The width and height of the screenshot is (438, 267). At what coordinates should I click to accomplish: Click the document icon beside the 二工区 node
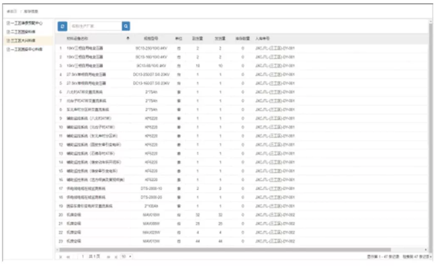click(x=8, y=32)
